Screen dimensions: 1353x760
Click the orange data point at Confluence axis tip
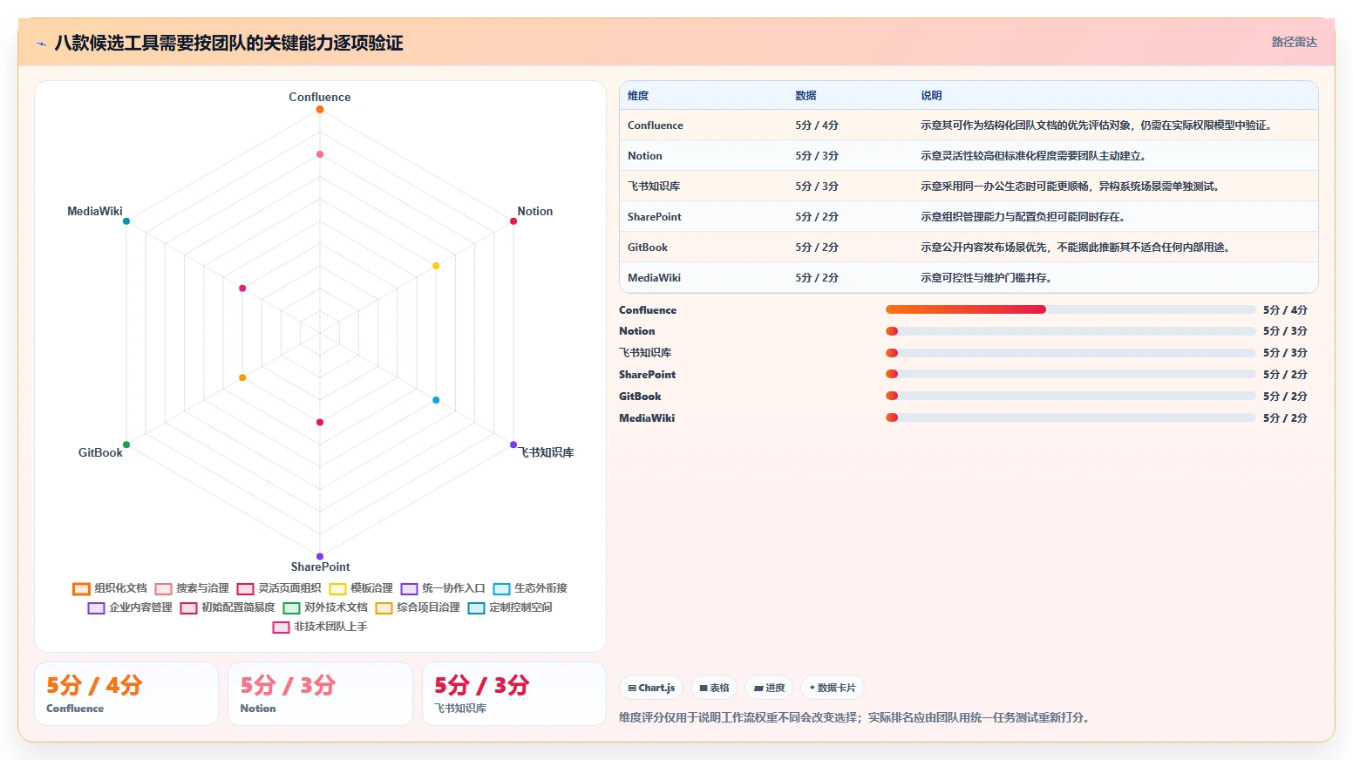pos(320,110)
